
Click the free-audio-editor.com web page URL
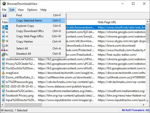pos(117,55)
